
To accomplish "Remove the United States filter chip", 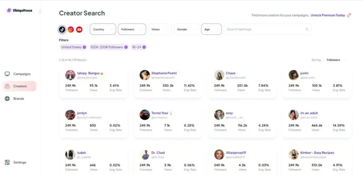I will [x=84, y=47].
